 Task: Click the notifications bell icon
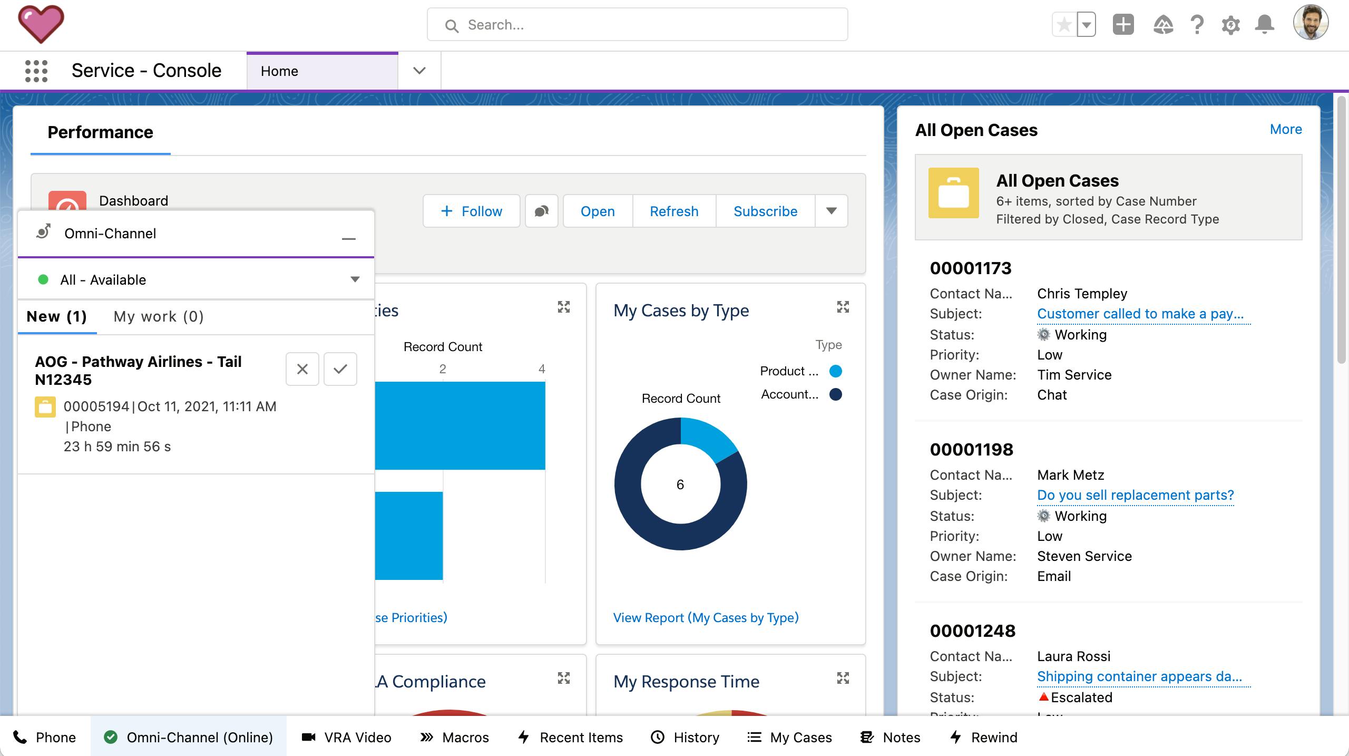point(1265,25)
